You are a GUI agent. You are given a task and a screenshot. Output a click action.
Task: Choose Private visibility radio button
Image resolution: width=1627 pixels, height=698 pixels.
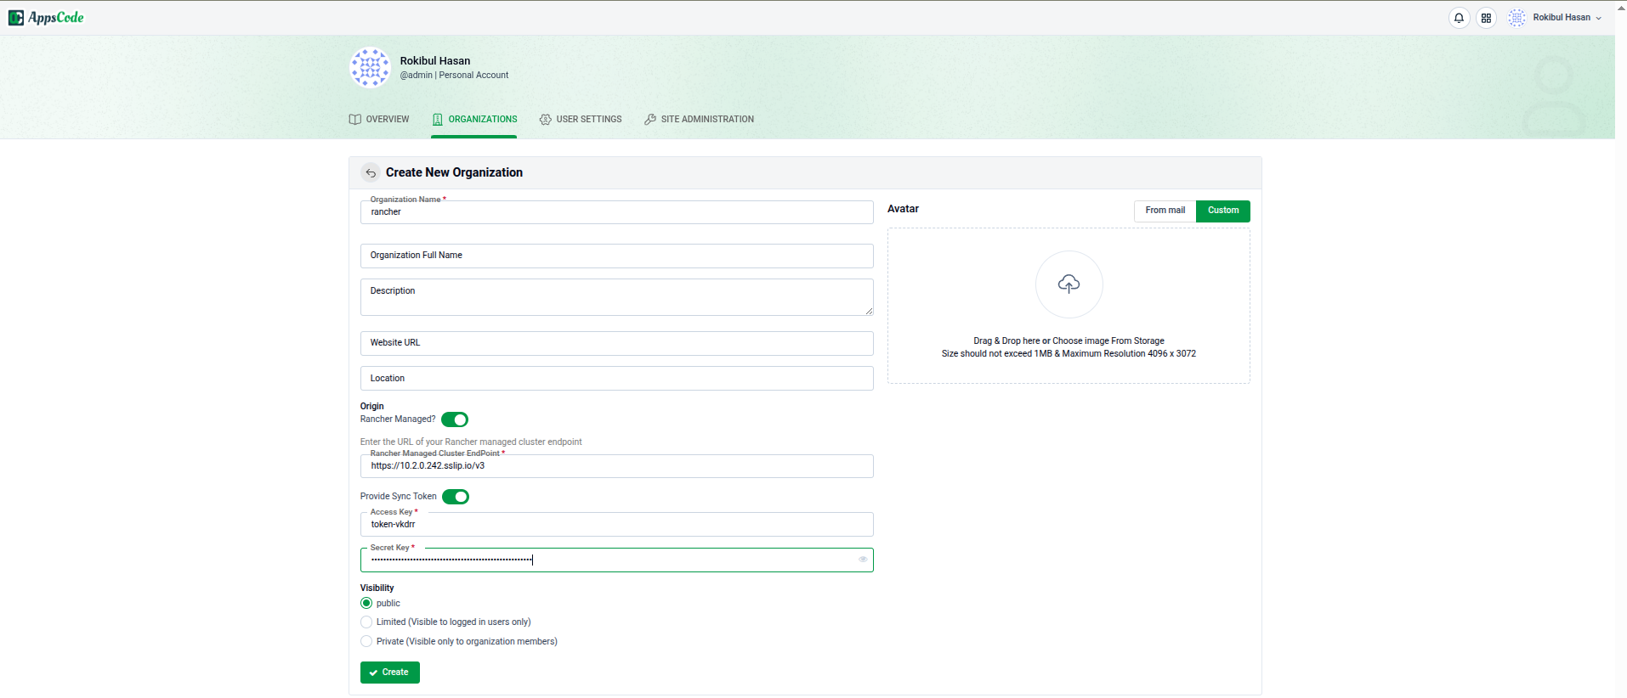coord(366,642)
